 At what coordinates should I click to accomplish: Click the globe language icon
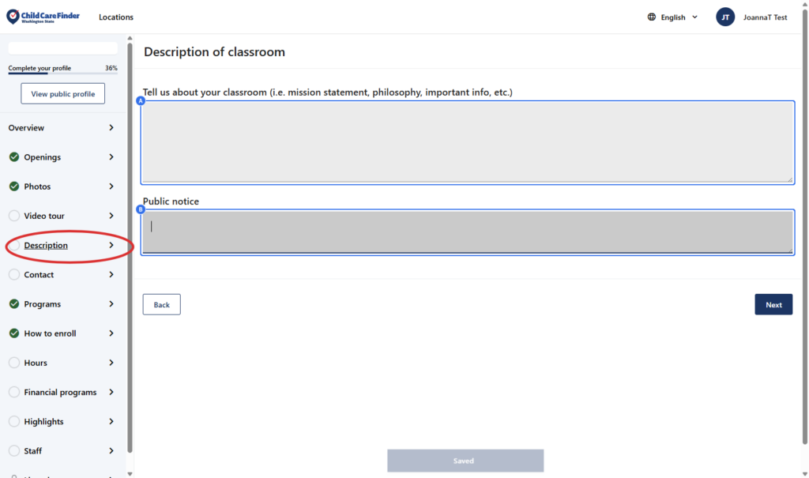click(652, 17)
